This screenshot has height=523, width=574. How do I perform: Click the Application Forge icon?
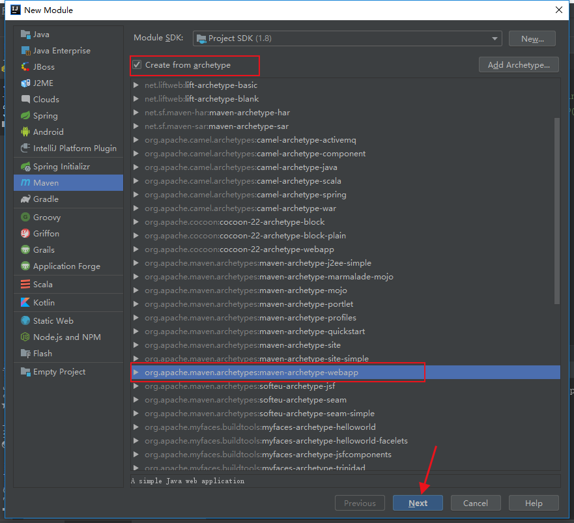[25, 266]
